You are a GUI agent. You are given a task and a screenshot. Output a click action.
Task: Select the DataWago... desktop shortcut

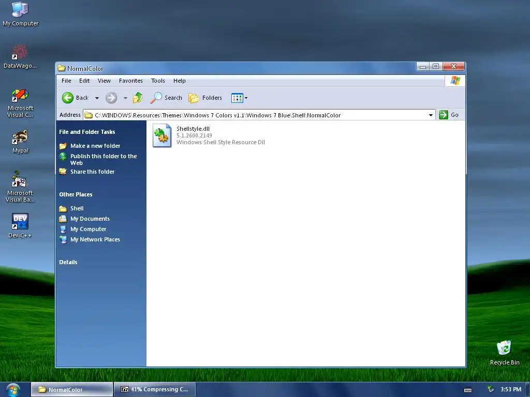(20, 57)
